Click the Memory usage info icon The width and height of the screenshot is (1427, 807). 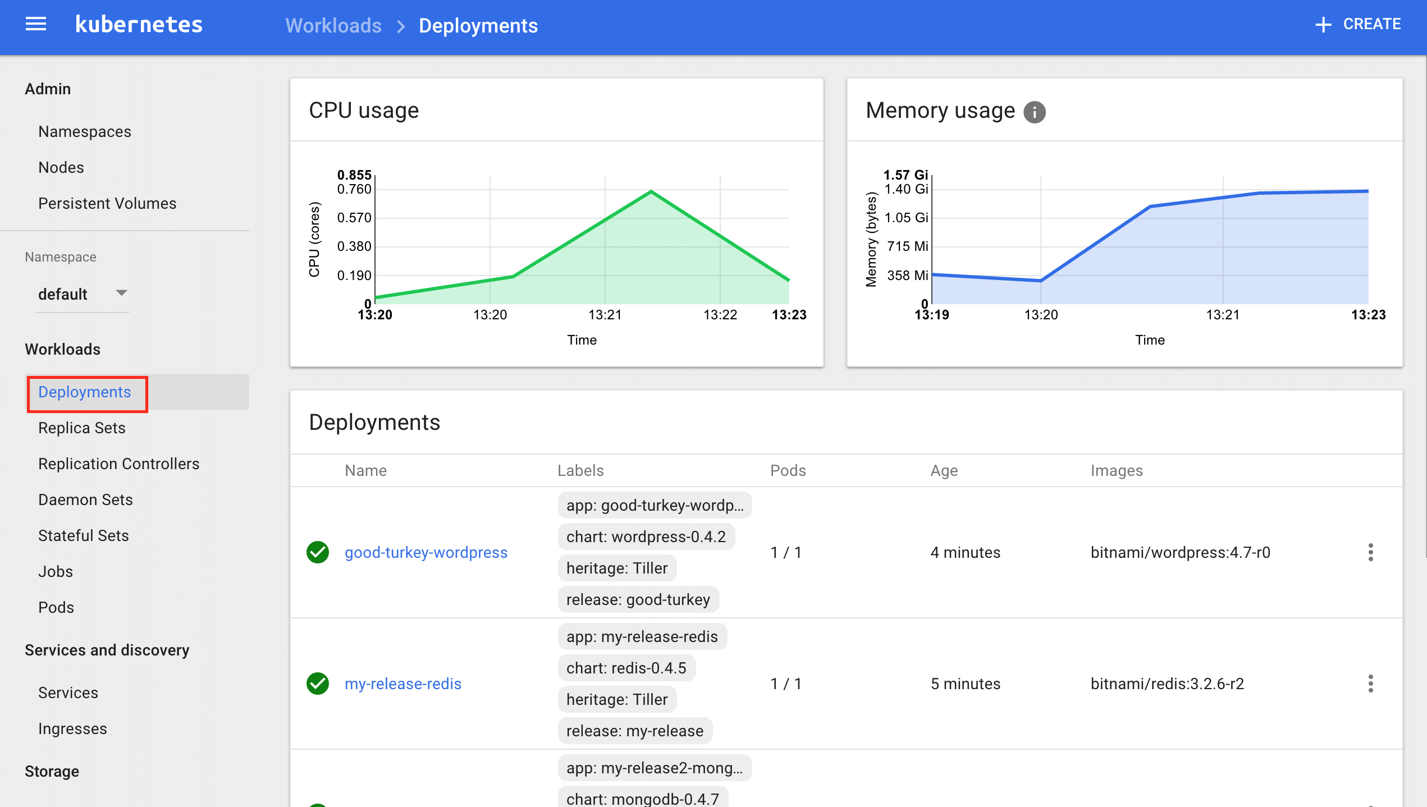[1035, 112]
